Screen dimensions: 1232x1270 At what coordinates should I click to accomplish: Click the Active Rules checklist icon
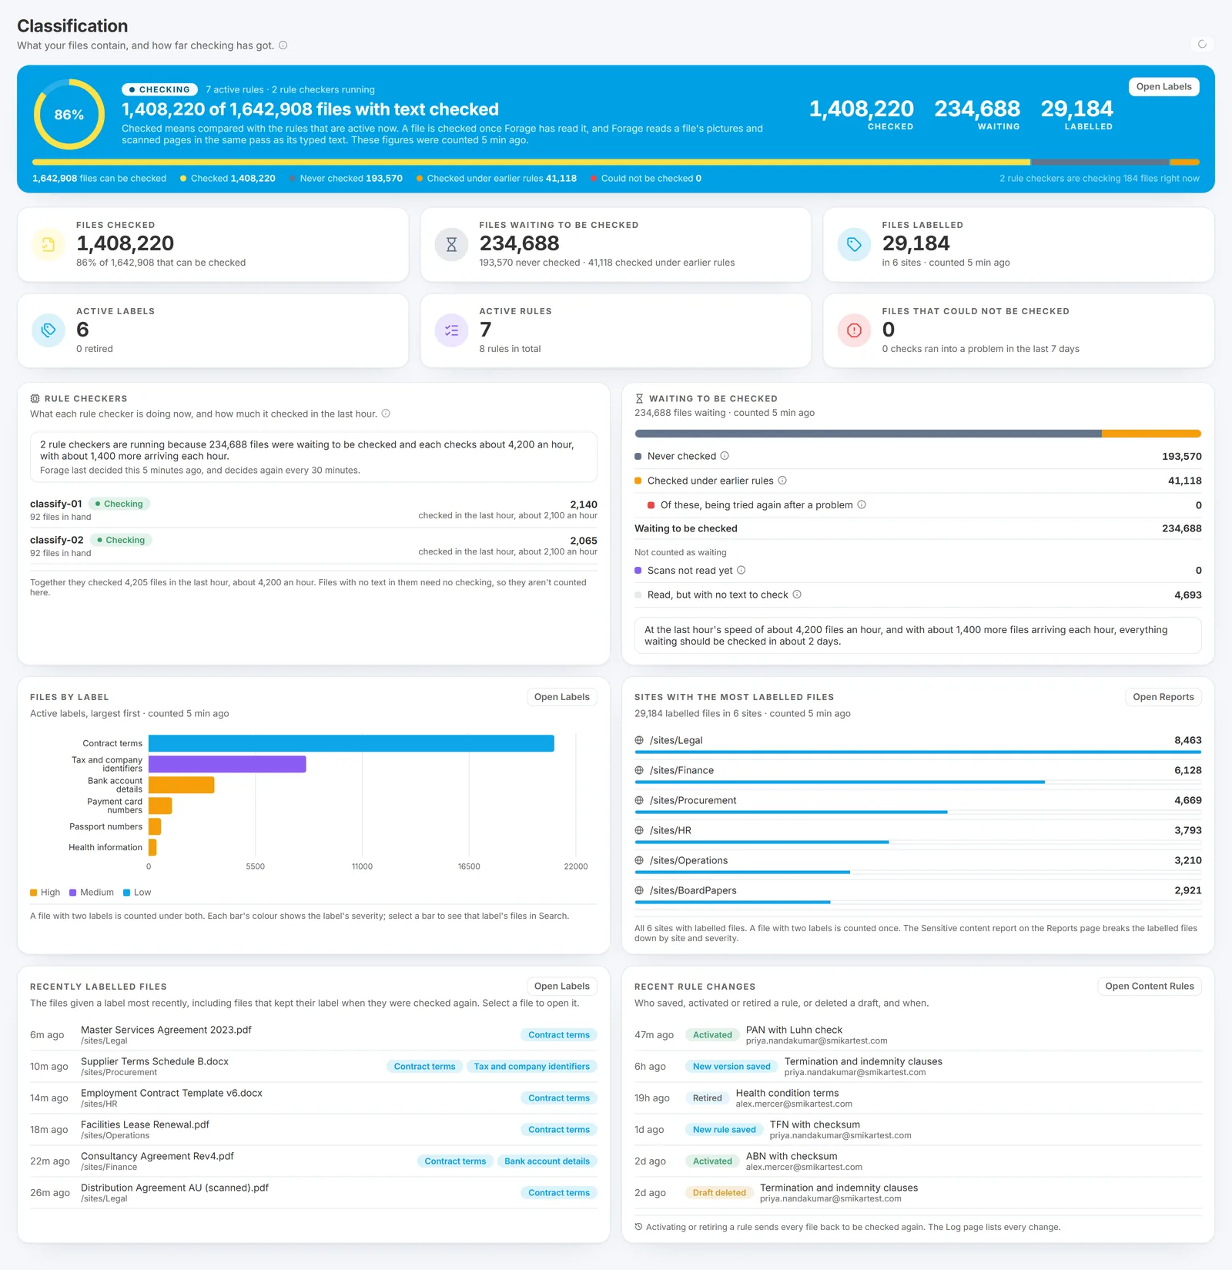(x=452, y=330)
